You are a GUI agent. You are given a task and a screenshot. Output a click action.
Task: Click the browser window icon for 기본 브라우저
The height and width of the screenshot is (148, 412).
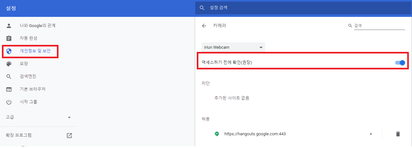click(x=9, y=89)
